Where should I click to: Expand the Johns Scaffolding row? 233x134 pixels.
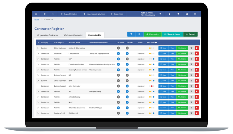(38, 97)
